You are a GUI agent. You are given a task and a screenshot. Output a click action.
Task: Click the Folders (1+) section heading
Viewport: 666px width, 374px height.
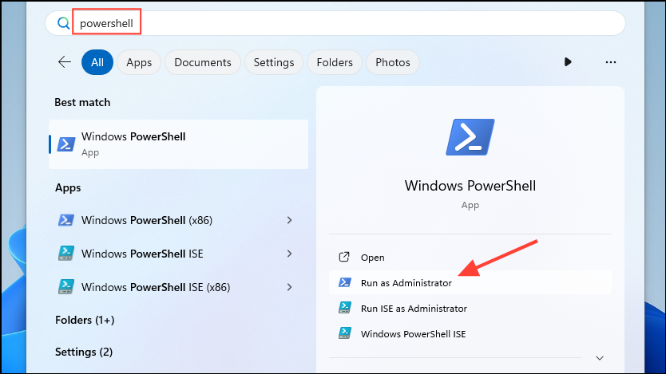coord(85,320)
